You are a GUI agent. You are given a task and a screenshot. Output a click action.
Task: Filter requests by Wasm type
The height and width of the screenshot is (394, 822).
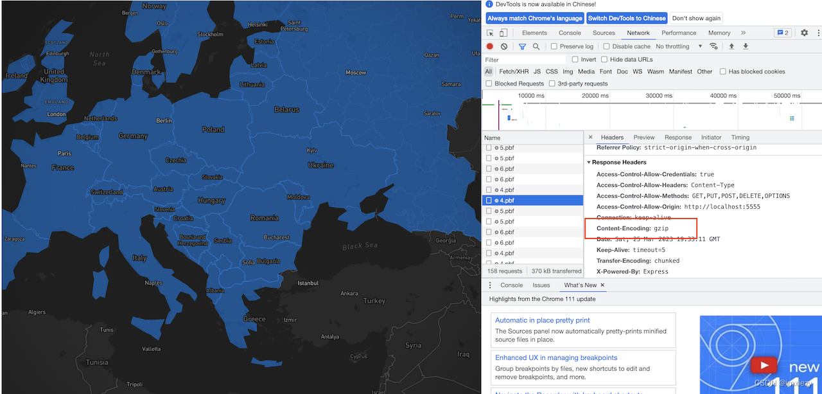click(x=656, y=71)
